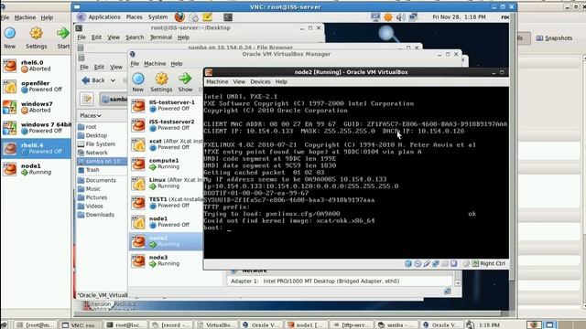
Task: Select node3 Running VM in inner VirtualBox list
Action: pos(167,260)
